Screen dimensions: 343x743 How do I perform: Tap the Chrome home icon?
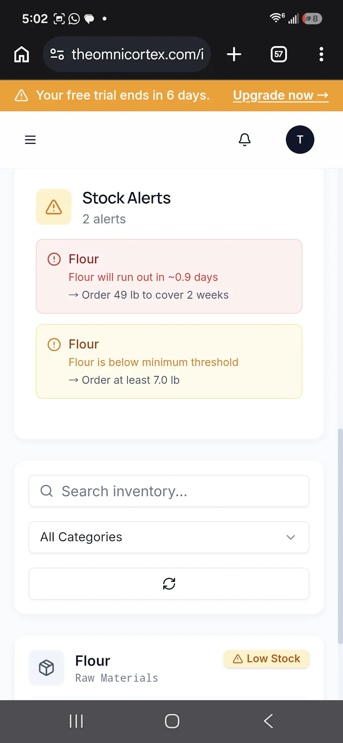22,54
